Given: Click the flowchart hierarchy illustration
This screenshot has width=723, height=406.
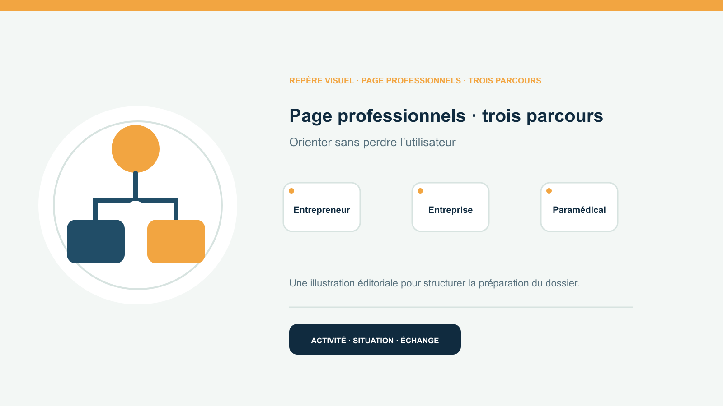Looking at the screenshot, I should [138, 205].
